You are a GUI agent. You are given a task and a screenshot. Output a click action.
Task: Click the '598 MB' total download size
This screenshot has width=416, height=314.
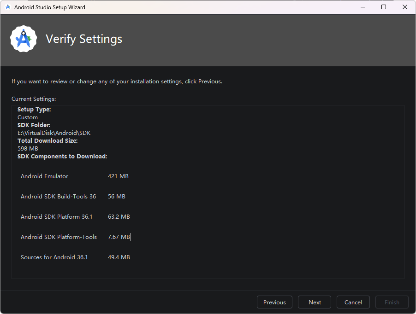click(28, 149)
